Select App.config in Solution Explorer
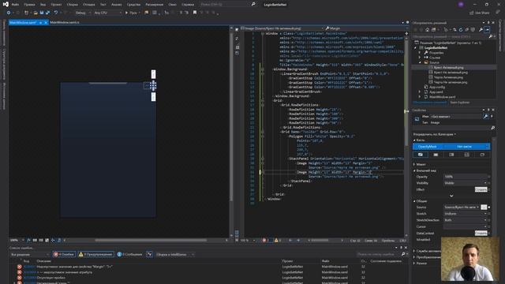 [437, 87]
